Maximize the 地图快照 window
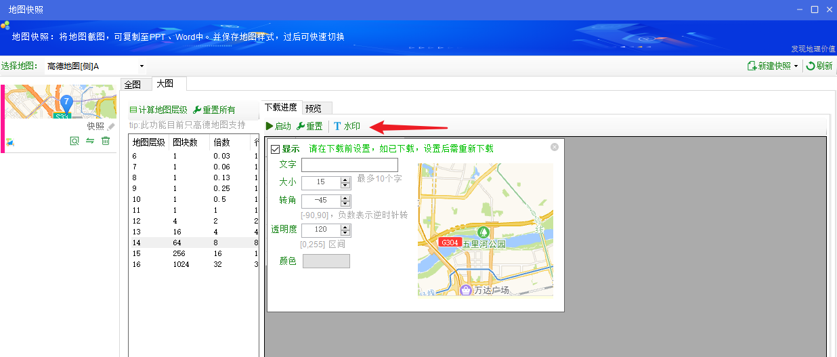 [x=815, y=9]
